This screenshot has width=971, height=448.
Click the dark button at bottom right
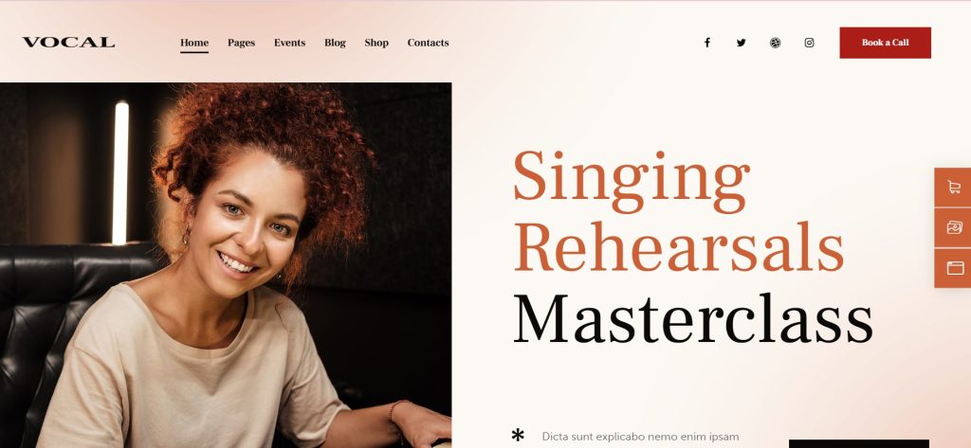(x=859, y=443)
